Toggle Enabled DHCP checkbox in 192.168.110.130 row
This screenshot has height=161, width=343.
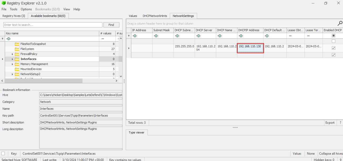333,48
